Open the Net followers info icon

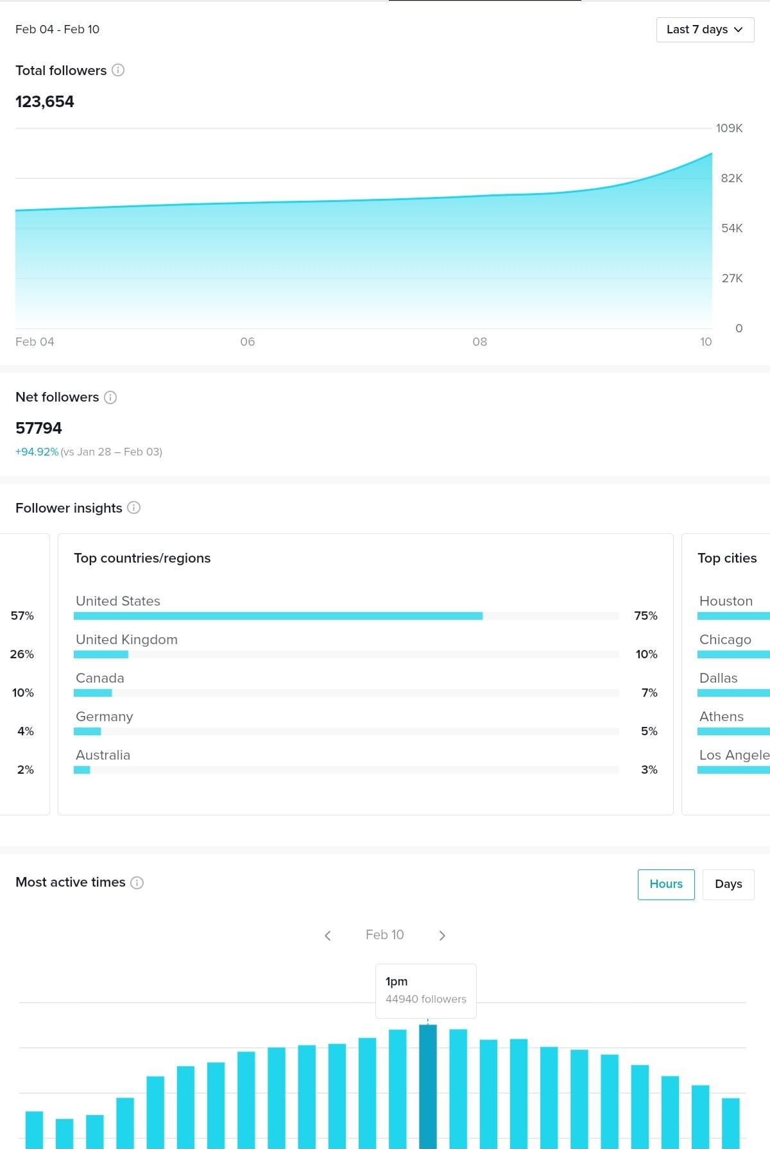click(110, 397)
